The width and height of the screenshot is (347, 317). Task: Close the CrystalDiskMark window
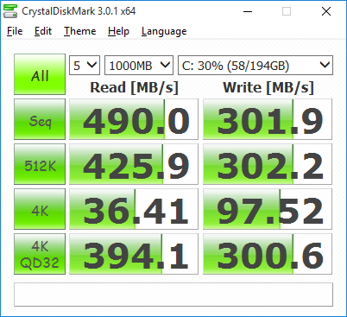[326, 11]
